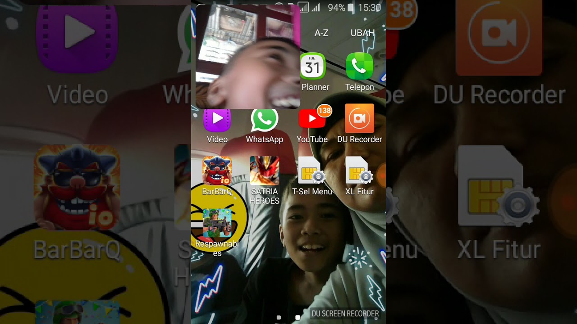The image size is (577, 324).
Task: Open the XL Fitur SIM toolkit
Action: [x=359, y=171]
